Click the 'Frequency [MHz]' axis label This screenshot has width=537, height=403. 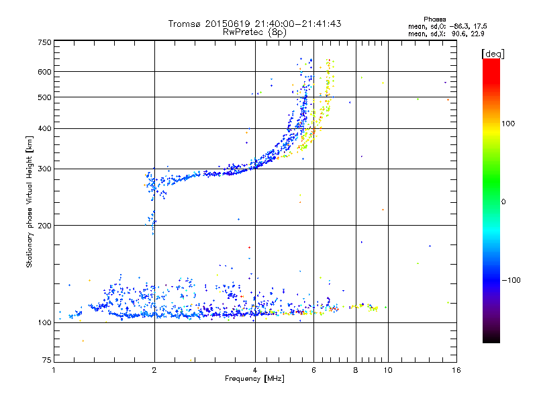click(254, 379)
